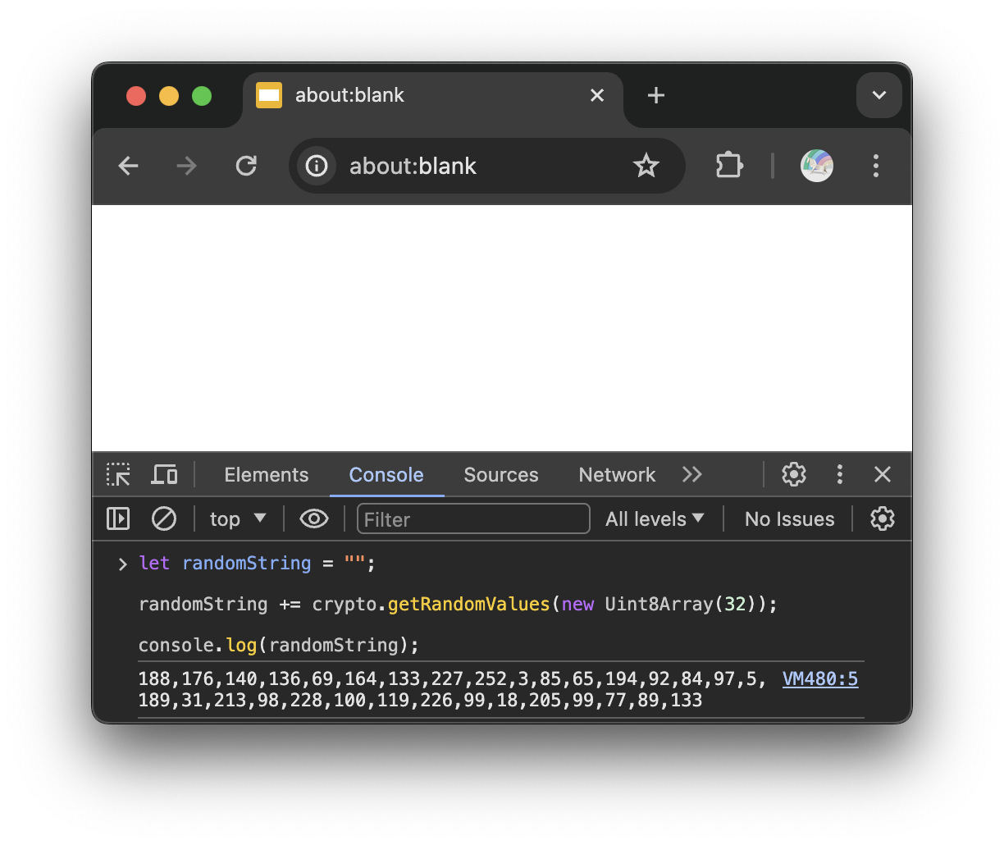The height and width of the screenshot is (845, 1004).
Task: Click the logged random values output
Action: click(453, 689)
